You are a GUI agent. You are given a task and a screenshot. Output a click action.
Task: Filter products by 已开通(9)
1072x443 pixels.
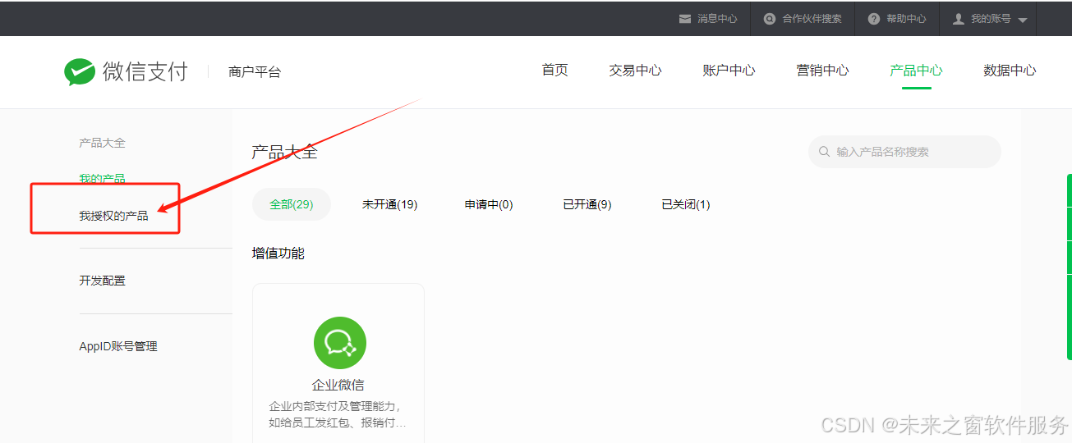(x=587, y=204)
